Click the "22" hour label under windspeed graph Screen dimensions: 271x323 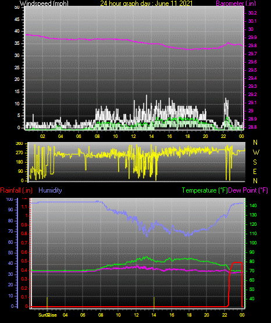pos(223,136)
